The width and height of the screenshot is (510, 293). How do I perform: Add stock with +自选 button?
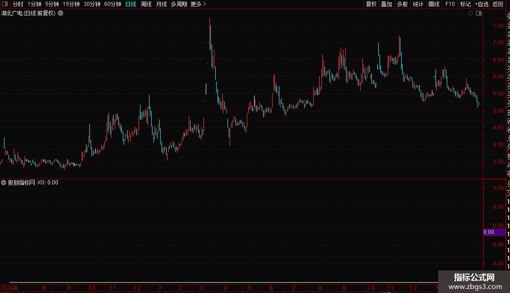pyautogui.click(x=482, y=4)
